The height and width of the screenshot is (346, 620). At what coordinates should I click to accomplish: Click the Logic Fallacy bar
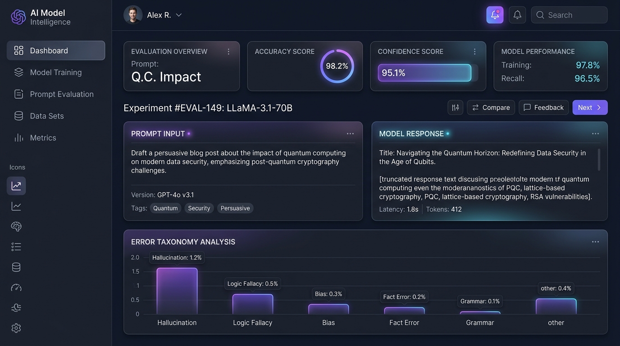point(253,304)
